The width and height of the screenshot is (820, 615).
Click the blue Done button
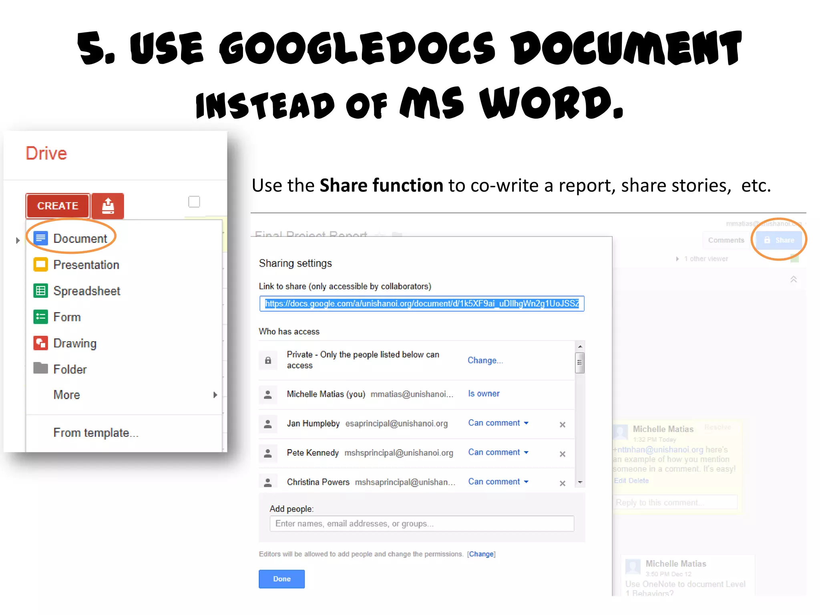pos(281,579)
